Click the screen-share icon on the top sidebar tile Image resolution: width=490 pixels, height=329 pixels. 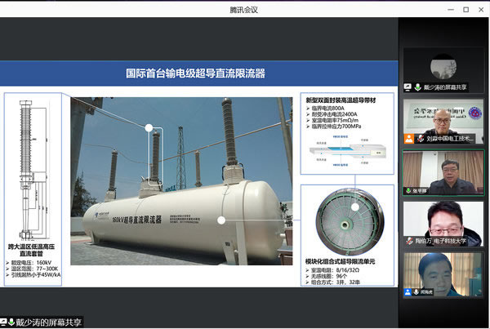point(409,87)
